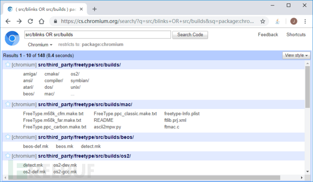The width and height of the screenshot is (313, 182).
Task: Star the freetype/src/builds/os2/ result
Action: tap(8, 156)
